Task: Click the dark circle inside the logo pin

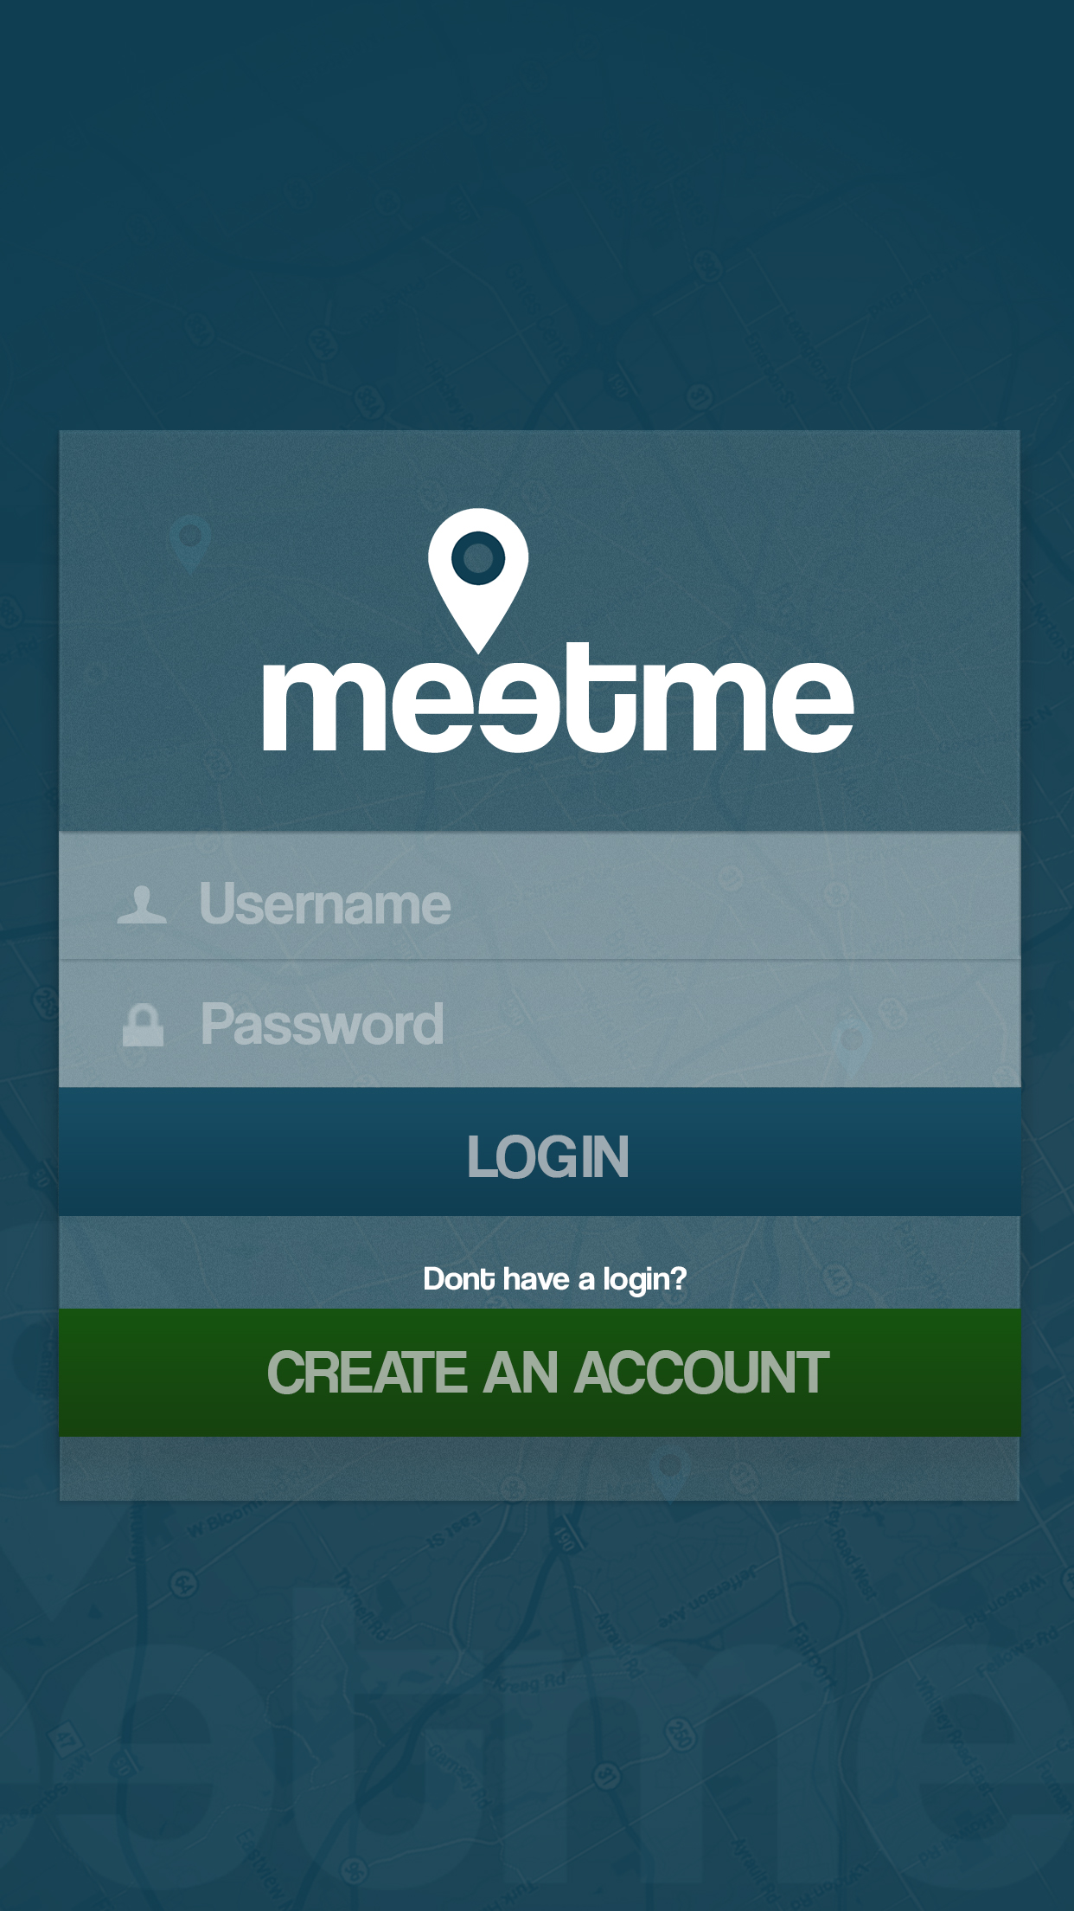Action: (478, 557)
